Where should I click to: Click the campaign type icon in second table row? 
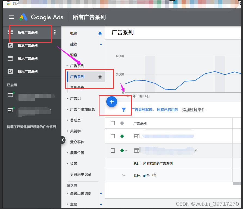[x=136, y=151]
